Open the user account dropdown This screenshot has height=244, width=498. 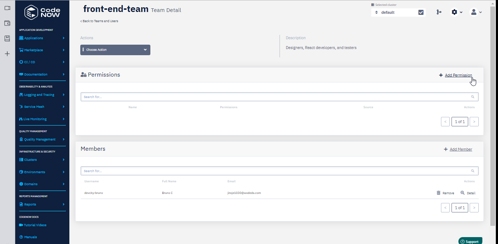tap(476, 12)
